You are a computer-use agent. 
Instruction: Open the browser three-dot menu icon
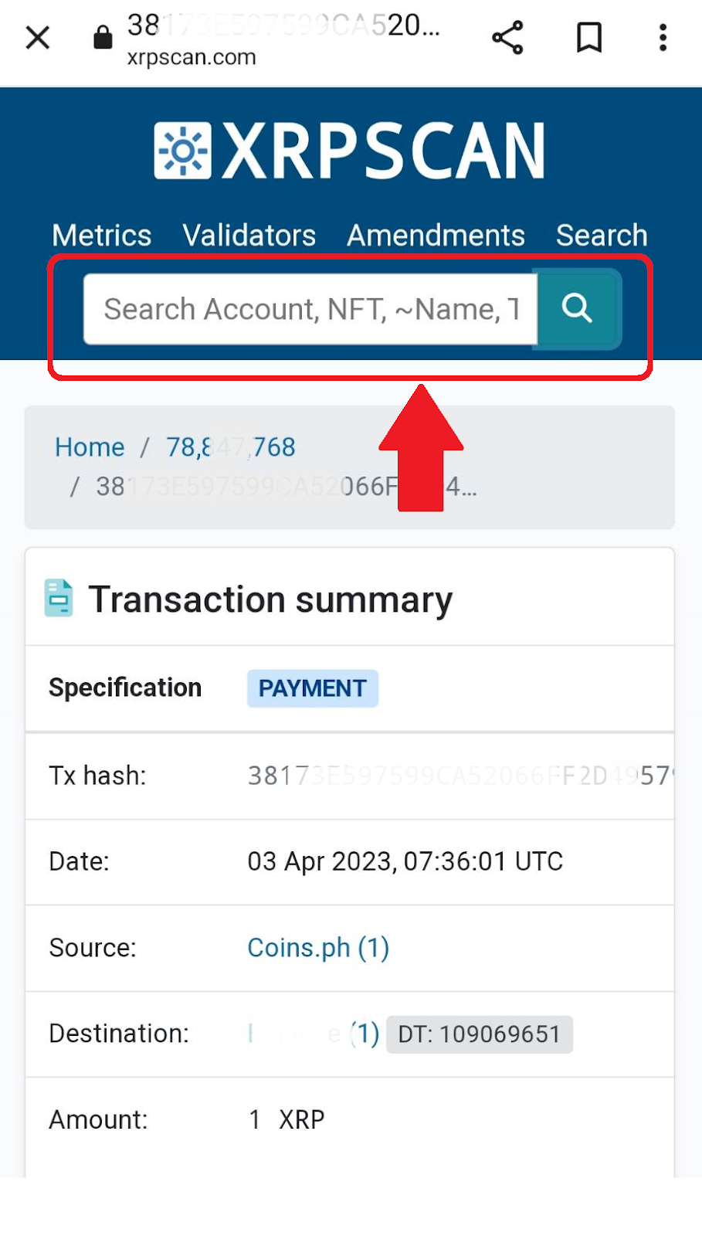(663, 37)
